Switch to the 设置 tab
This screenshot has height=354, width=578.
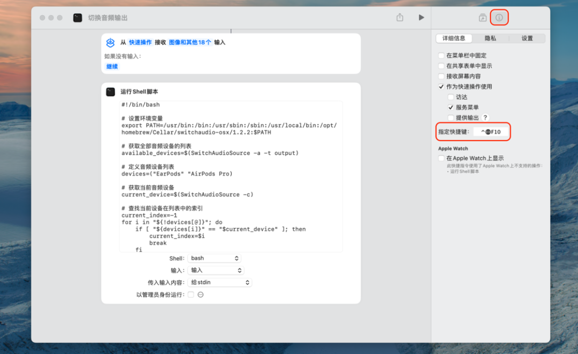point(527,39)
